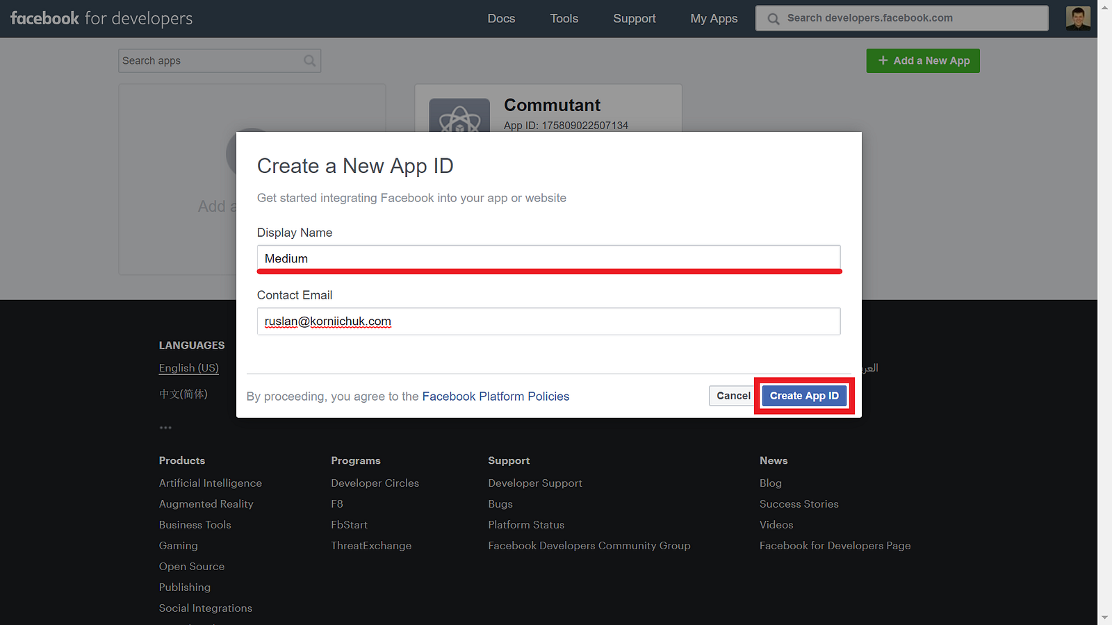Click the Arabic language link
This screenshot has height=625, width=1112.
point(870,368)
